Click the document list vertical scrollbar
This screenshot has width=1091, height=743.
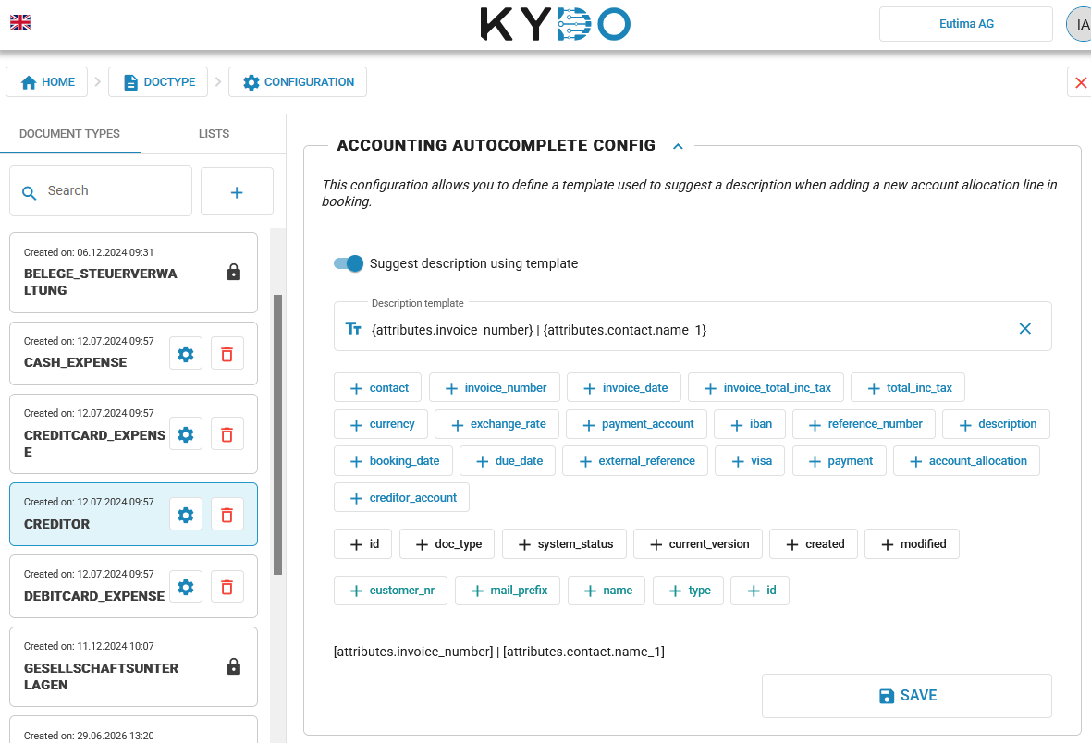(x=277, y=435)
